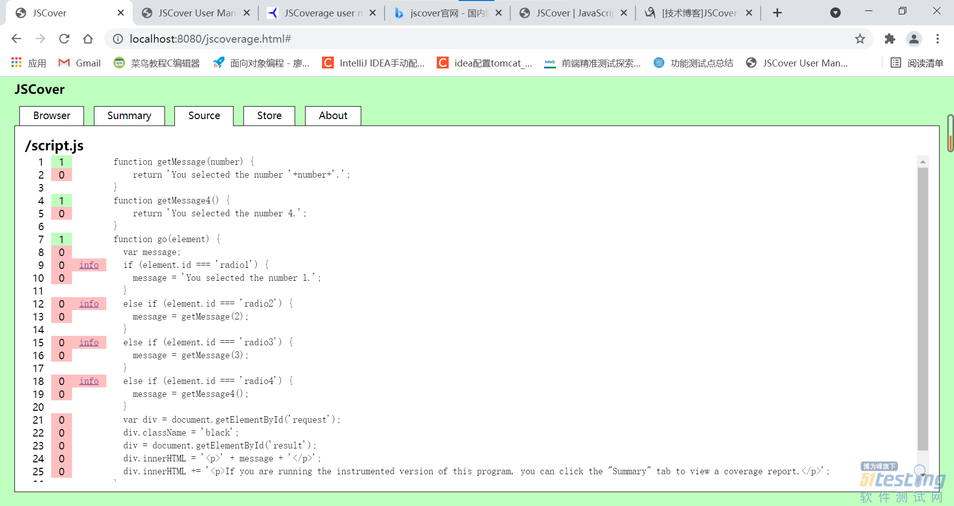Screen dimensions: 954x506
Task: Click the 'function getMessage4() {' code line
Action: (x=172, y=200)
